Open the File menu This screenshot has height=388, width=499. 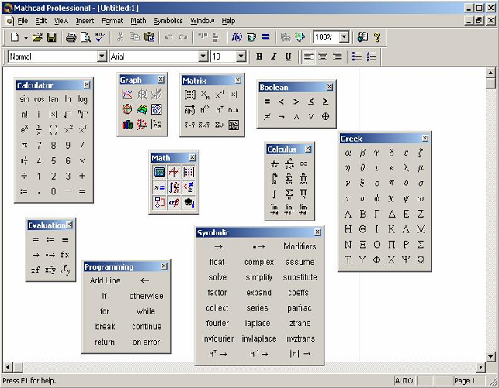pos(23,21)
